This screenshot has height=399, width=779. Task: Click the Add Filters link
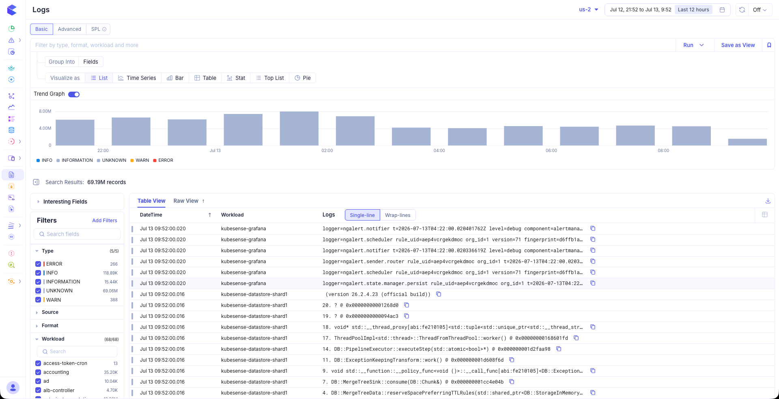105,221
